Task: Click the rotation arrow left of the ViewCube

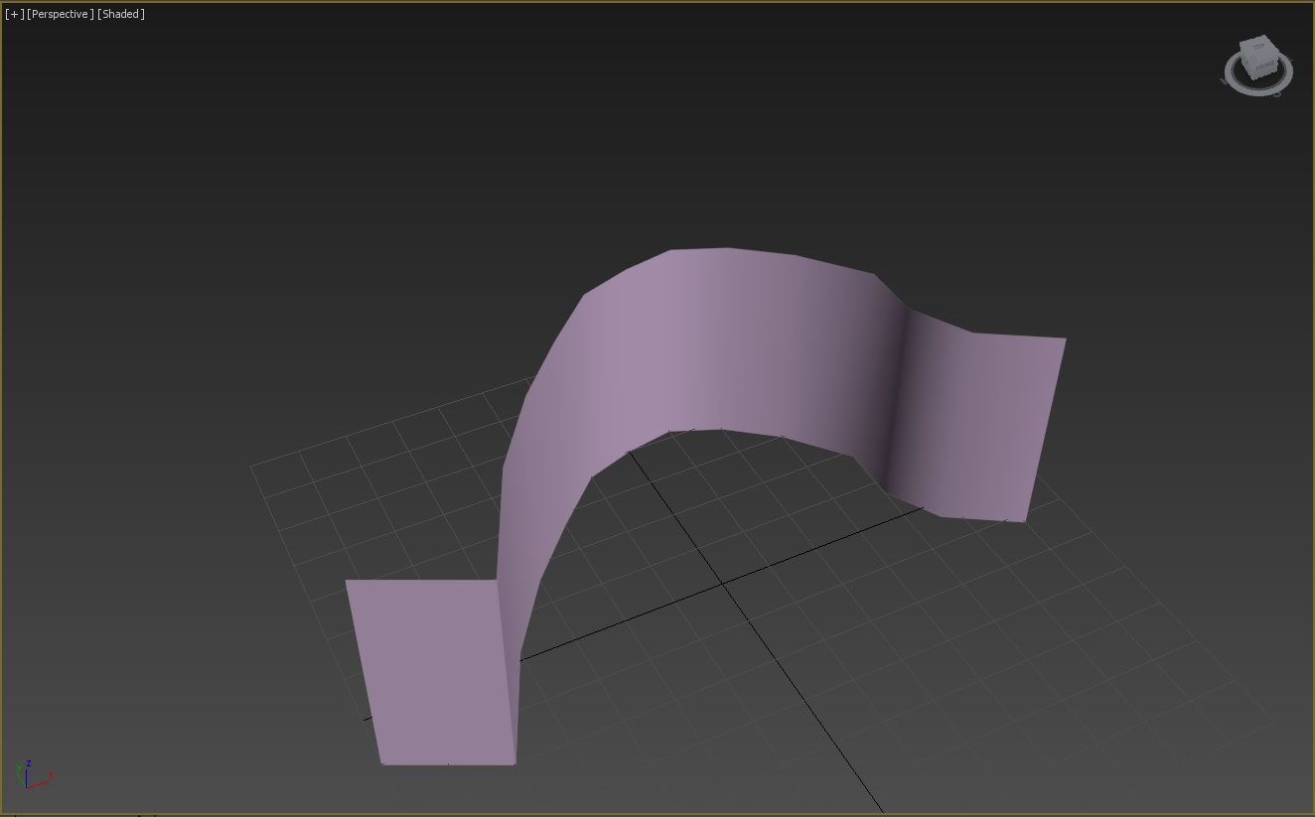Action: coord(1224,81)
